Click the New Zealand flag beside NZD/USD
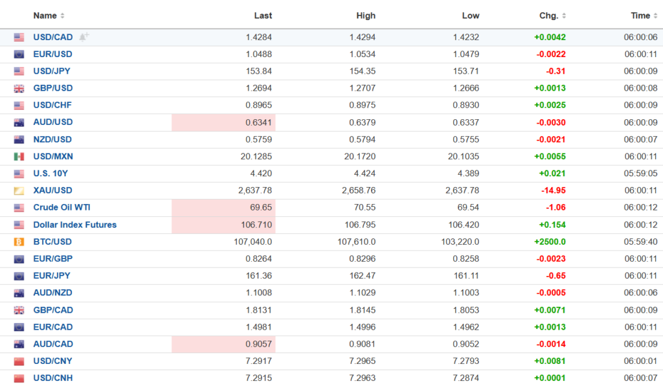This screenshot has height=386, width=663. (19, 139)
